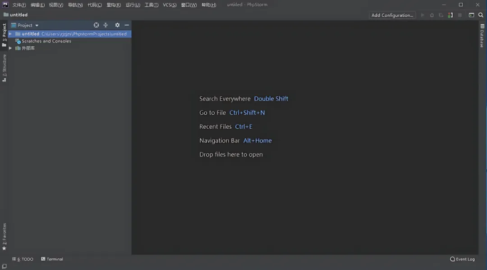The height and width of the screenshot is (270, 487).
Task: Open the 重构(R) menu
Action: 113,4
